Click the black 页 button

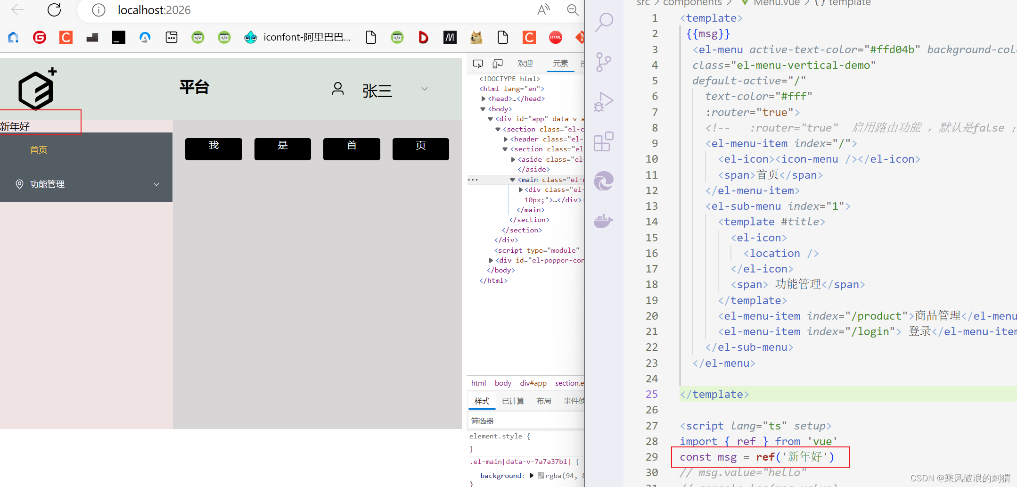(421, 149)
